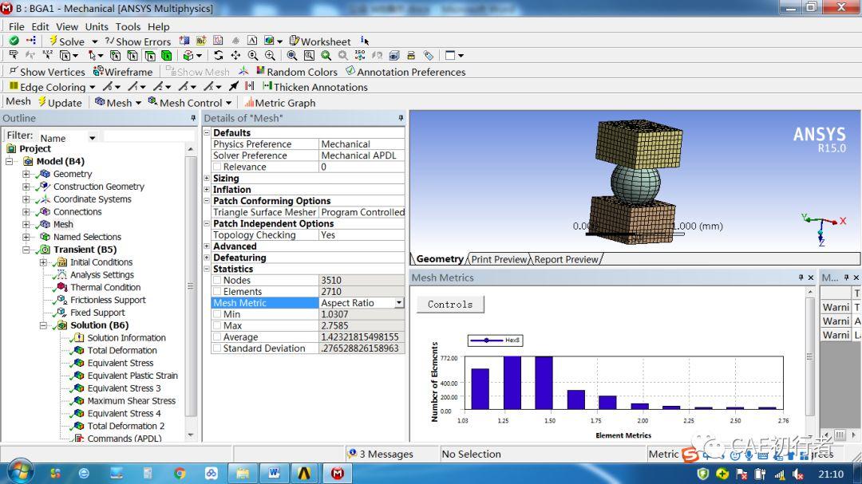Viewport: 862px width, 484px height.
Task: Switch to the Print Preview tab
Action: [499, 259]
